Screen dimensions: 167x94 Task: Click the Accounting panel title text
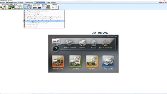tap(112, 36)
